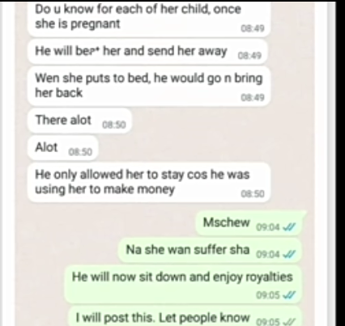Select the 'I will post this. Let people know' message
The width and height of the screenshot is (345, 326).
[185, 316]
